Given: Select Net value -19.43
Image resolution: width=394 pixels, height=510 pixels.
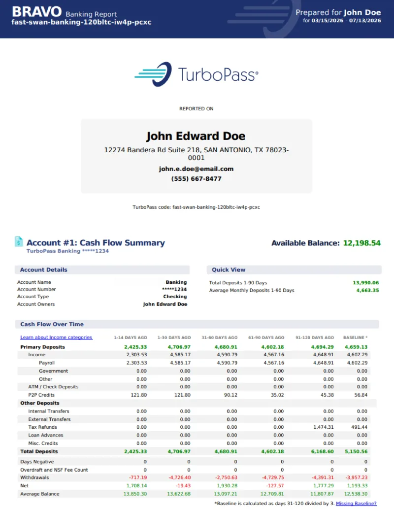Looking at the screenshot, I should (x=183, y=485).
